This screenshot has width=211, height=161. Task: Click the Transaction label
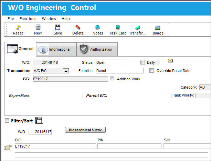pyautogui.click(x=19, y=71)
